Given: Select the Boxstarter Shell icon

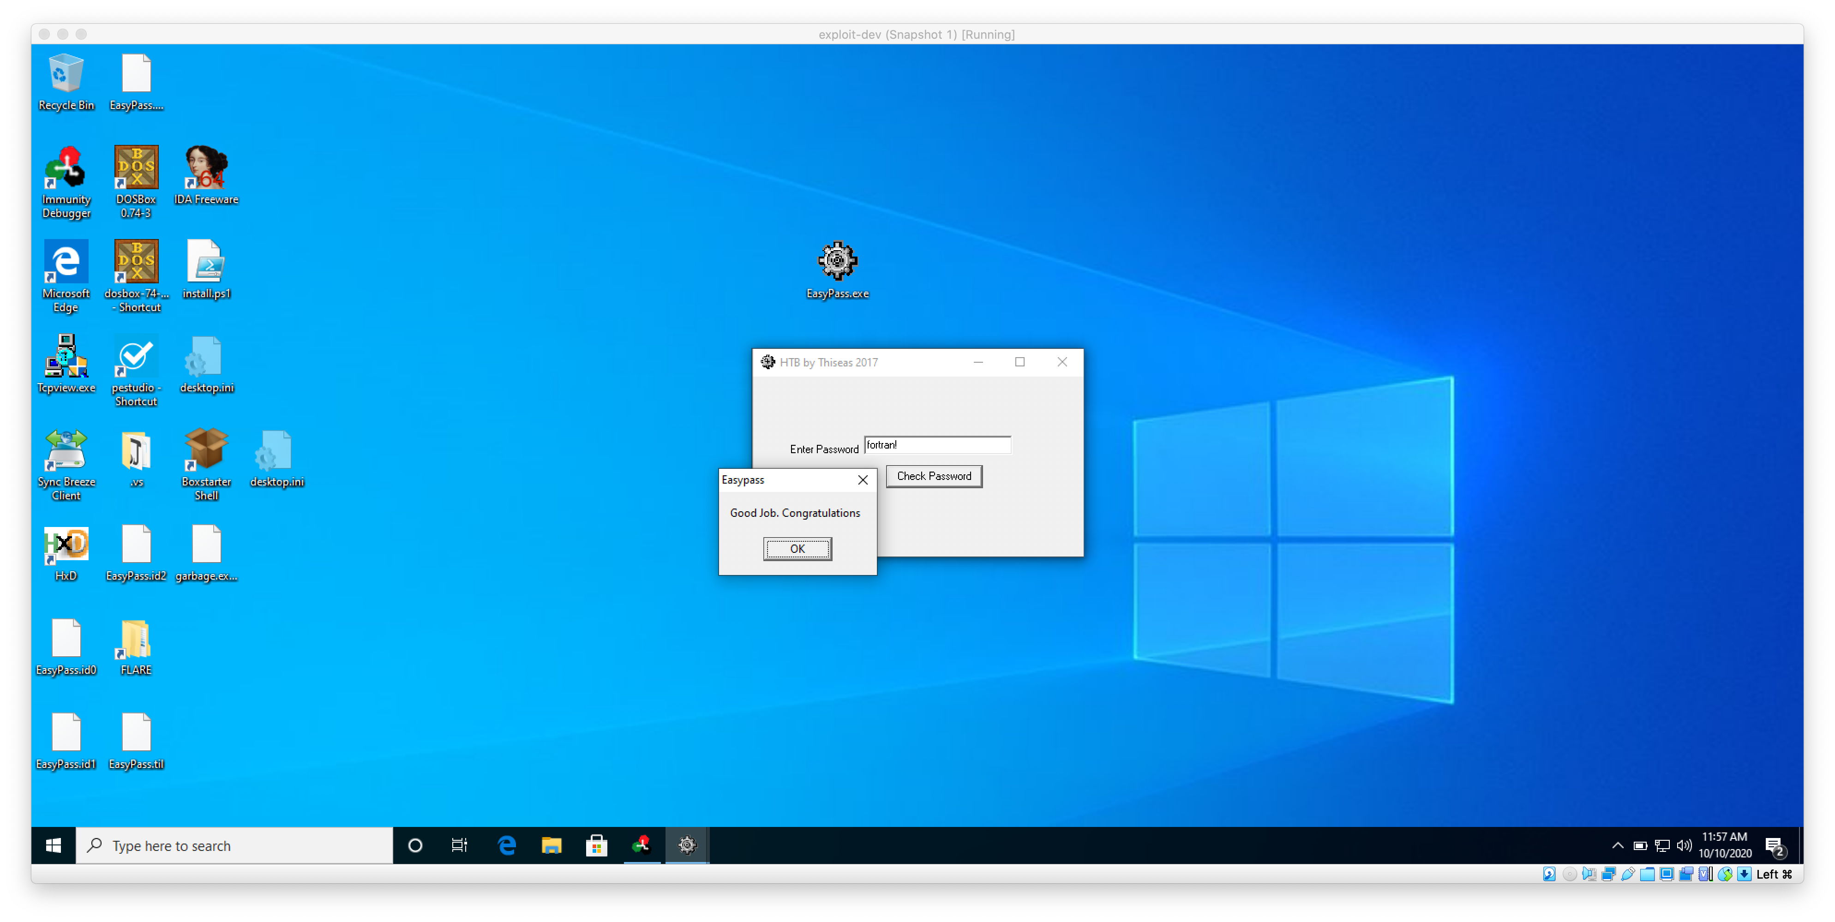Looking at the screenshot, I should pos(207,464).
